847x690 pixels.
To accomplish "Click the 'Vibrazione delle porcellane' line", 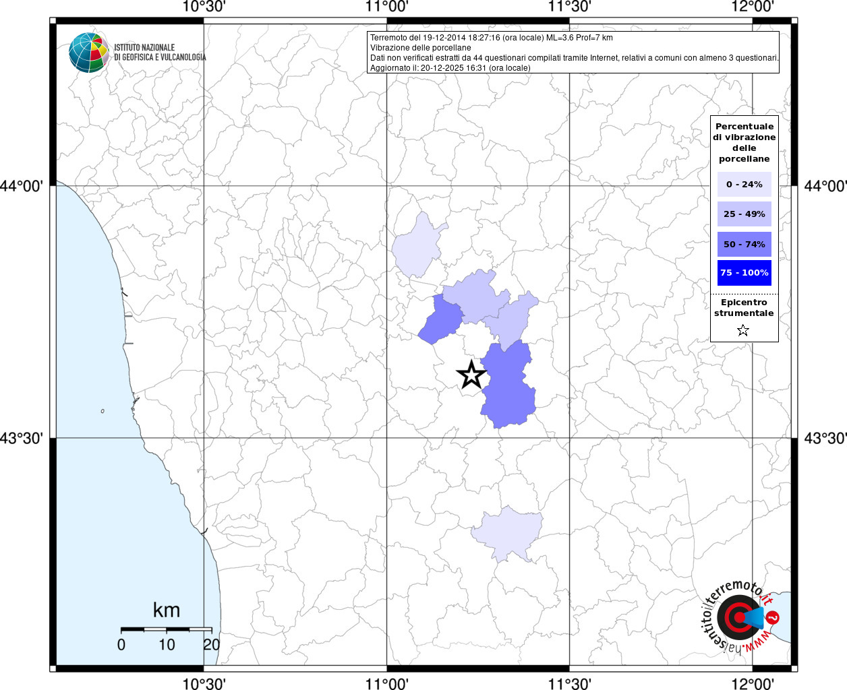I will click(x=421, y=48).
